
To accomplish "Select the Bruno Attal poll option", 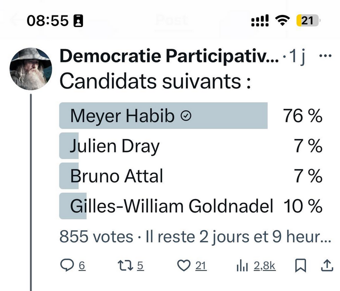I will point(116,176).
